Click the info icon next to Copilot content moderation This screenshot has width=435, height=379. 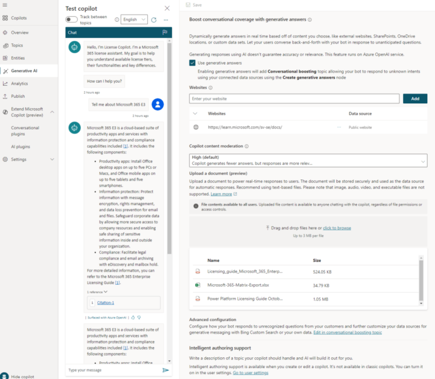246,146
